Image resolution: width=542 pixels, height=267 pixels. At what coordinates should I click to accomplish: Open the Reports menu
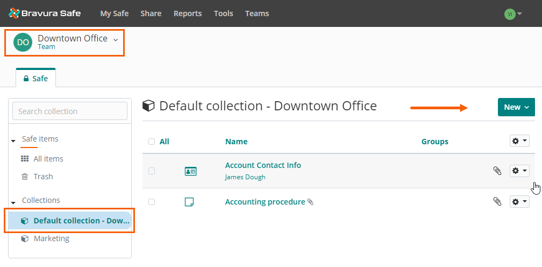tap(188, 13)
